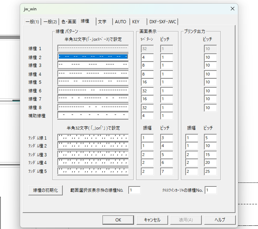Click ランダム線 1 screen ピッチ value 3

point(167,138)
